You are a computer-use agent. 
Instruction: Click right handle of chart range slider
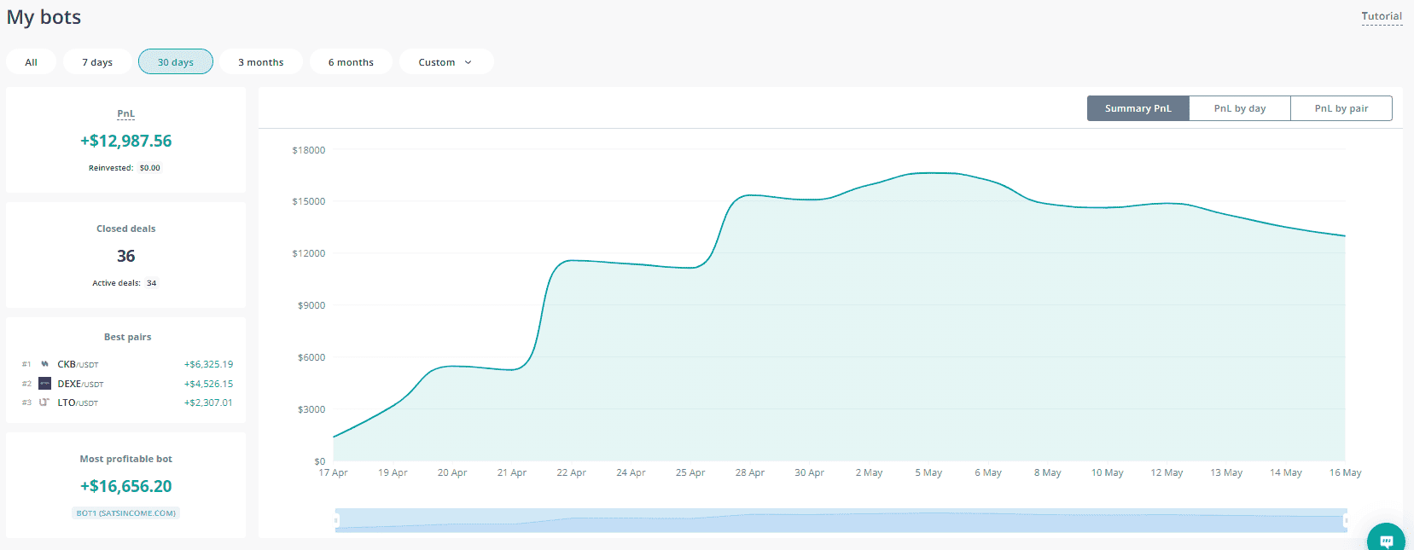pyautogui.click(x=1346, y=520)
